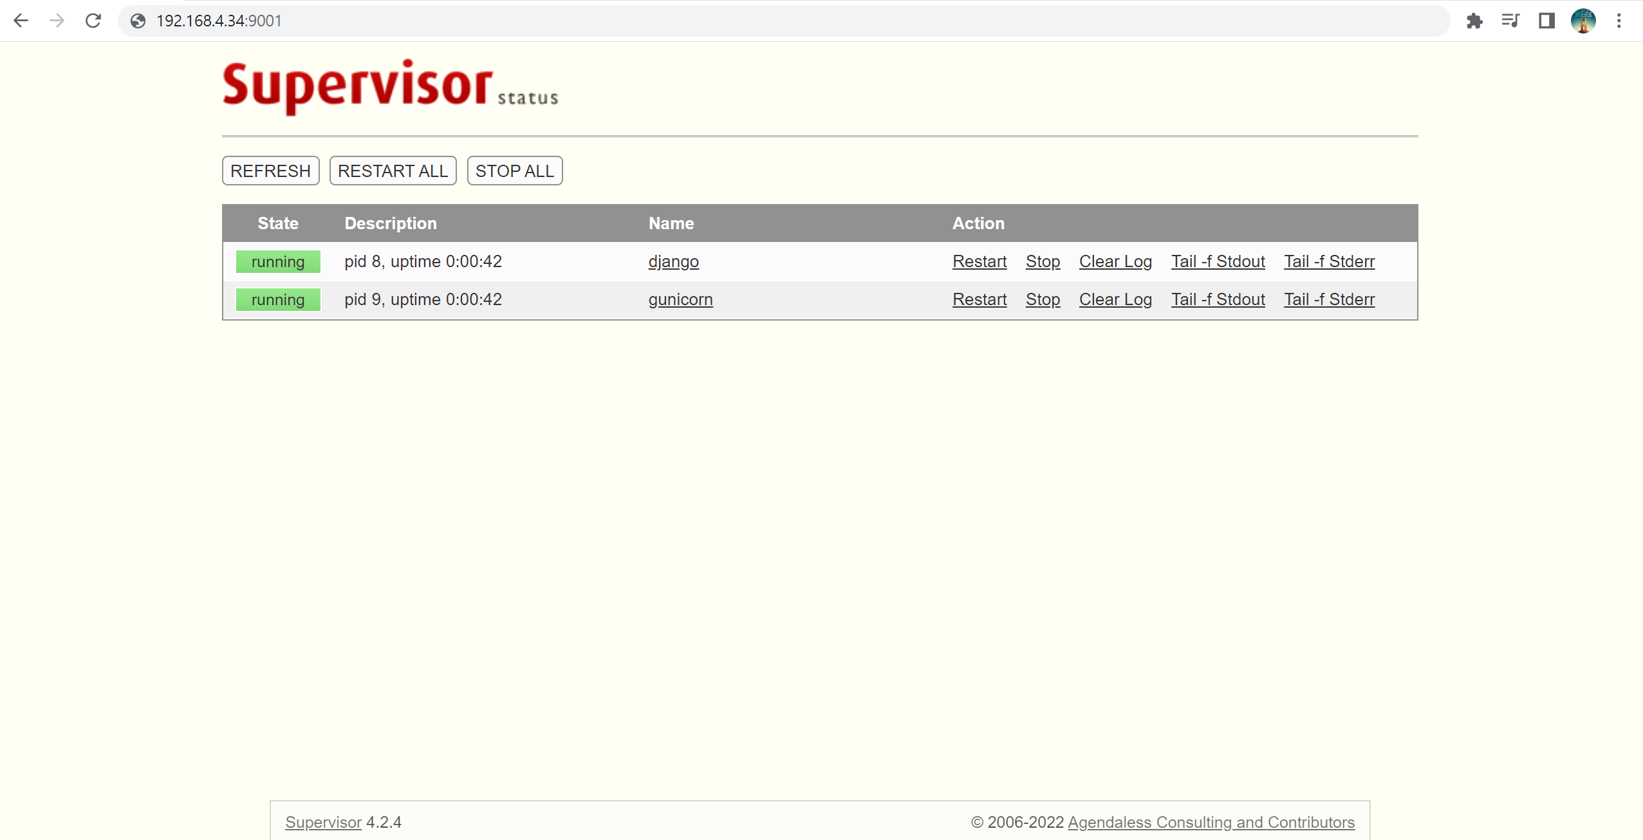
Task: Stop the gunicorn process
Action: click(x=1043, y=299)
